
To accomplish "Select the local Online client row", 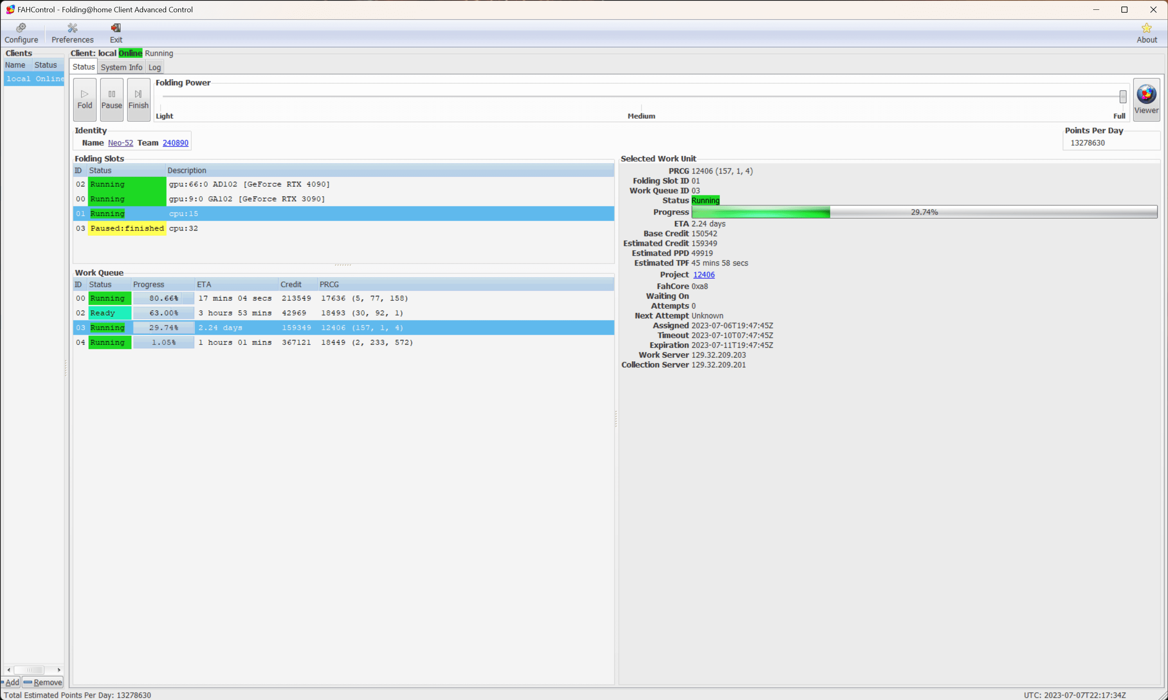I will pos(34,79).
